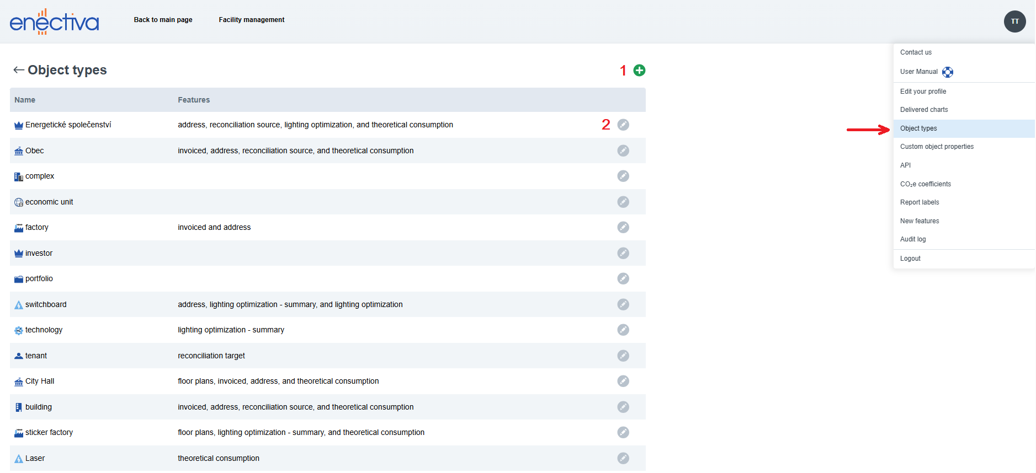Edit the factory object type
The height and width of the screenshot is (473, 1036).
623,227
